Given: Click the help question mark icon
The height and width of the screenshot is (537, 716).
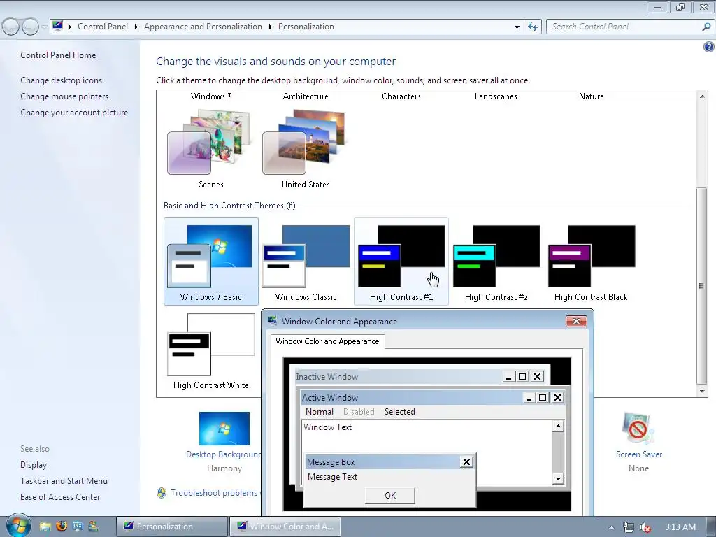Looking at the screenshot, I should click(x=709, y=47).
